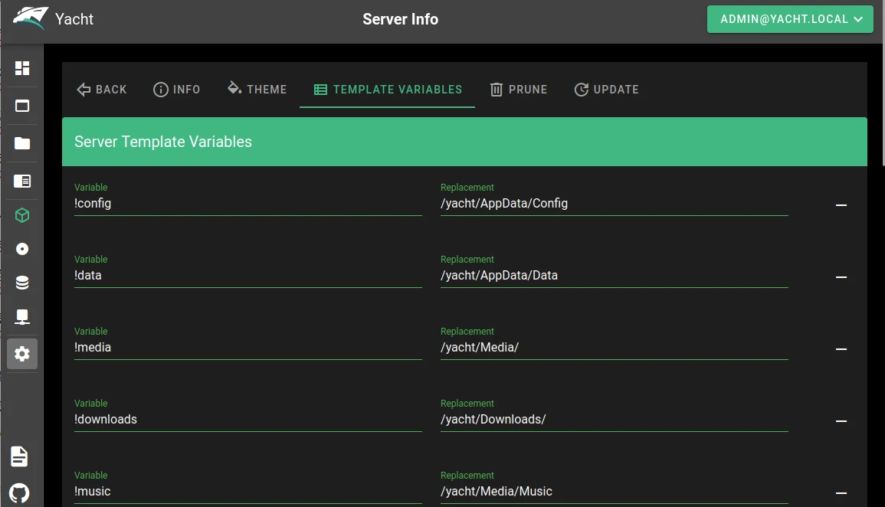Go to the Update tab
Screen dimensions: 885x507
pyautogui.click(x=606, y=90)
